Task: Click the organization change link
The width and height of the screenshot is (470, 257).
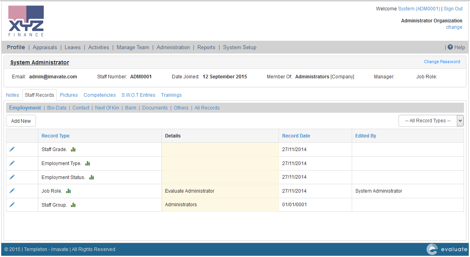Action: [x=454, y=27]
